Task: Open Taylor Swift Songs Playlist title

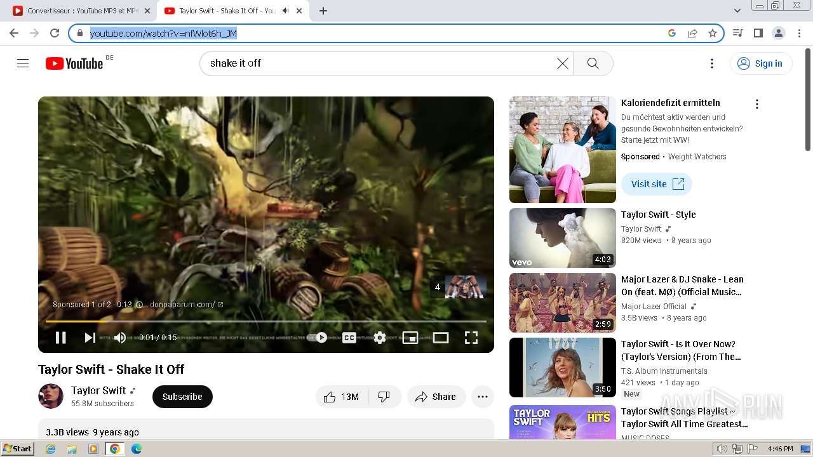Action: tap(685, 418)
